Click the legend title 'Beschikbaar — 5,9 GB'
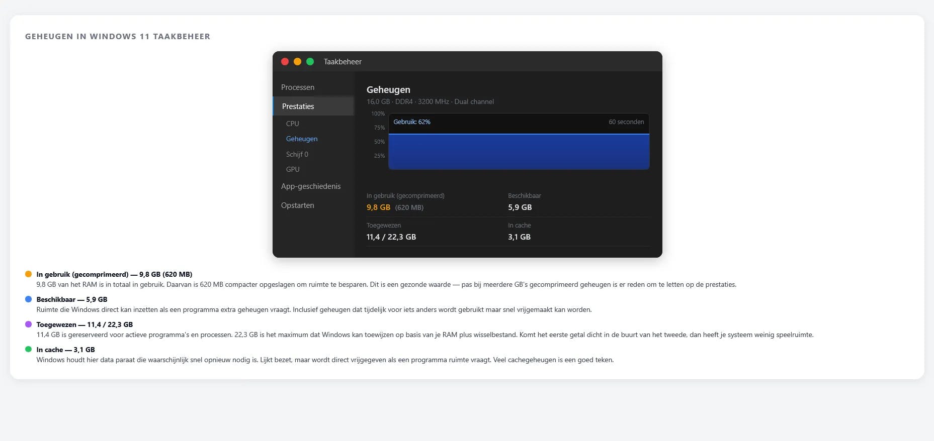The height and width of the screenshot is (441, 934). pyautogui.click(x=72, y=299)
